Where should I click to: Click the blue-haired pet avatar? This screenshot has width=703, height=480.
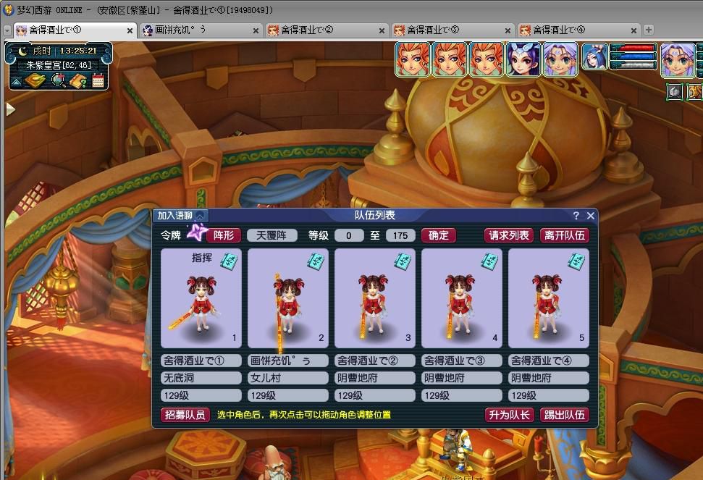[594, 57]
